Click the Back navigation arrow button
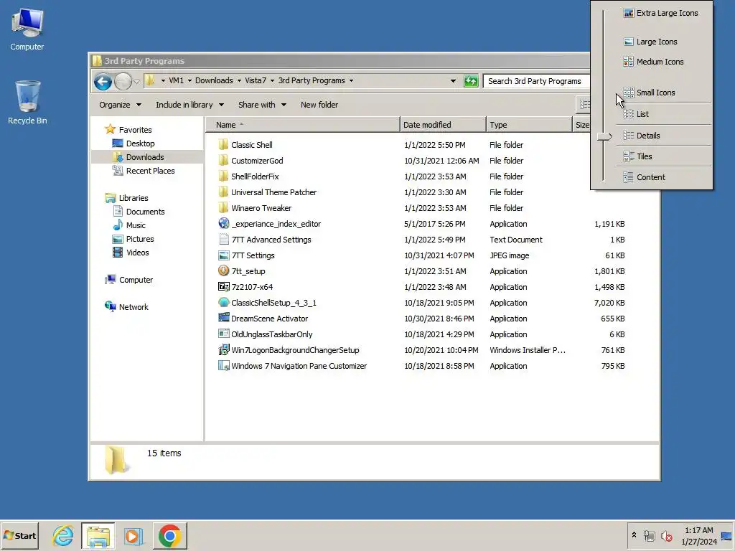The width and height of the screenshot is (735, 551). coord(103,82)
